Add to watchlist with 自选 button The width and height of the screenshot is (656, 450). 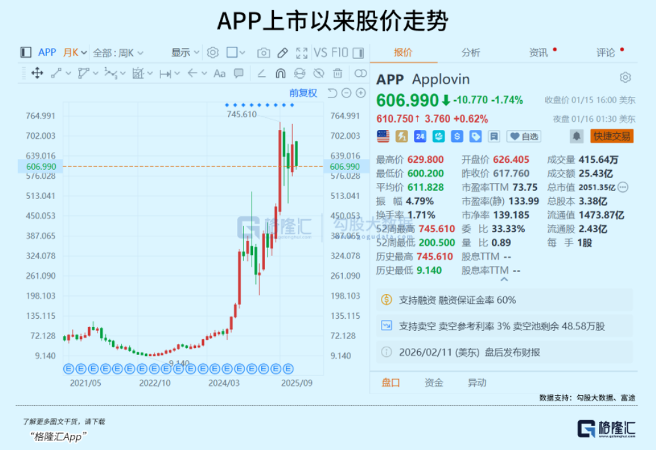(524, 136)
